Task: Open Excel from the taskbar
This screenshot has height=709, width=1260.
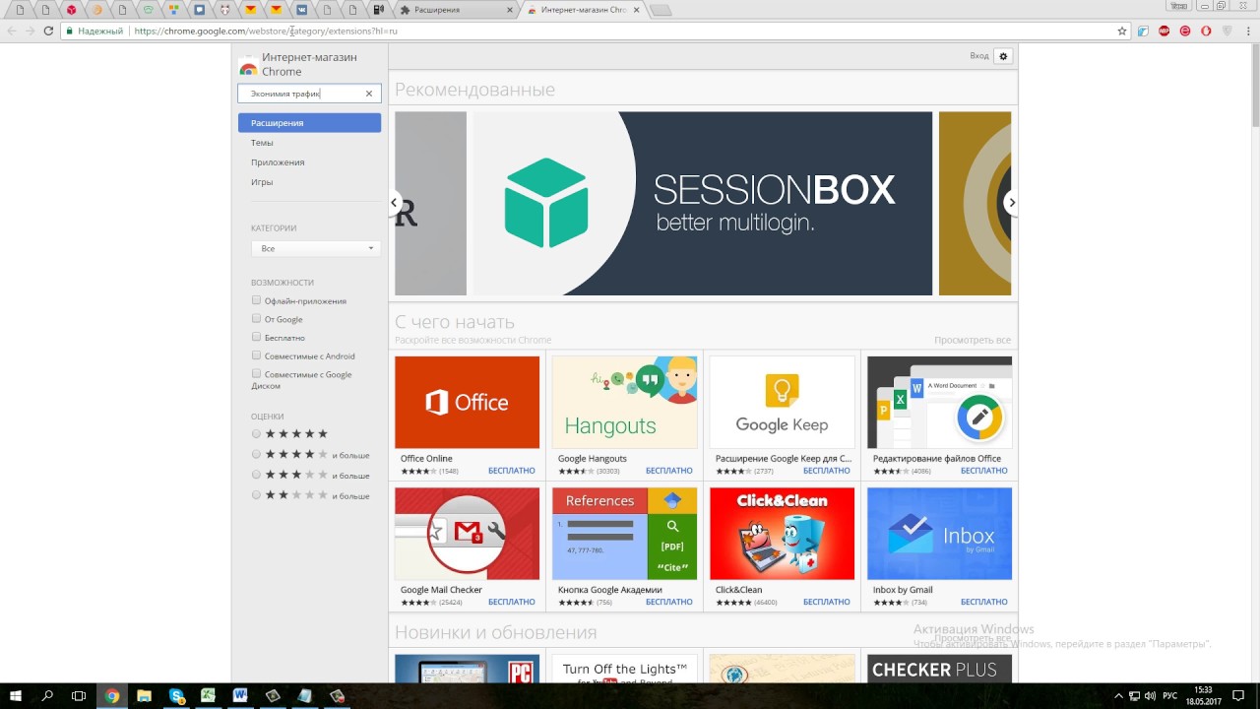Action: (x=209, y=696)
